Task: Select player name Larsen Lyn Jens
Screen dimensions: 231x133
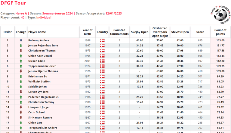Action: 38,92
